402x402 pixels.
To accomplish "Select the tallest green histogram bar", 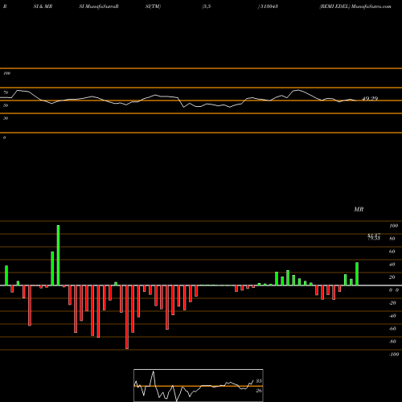I will coord(58,255).
